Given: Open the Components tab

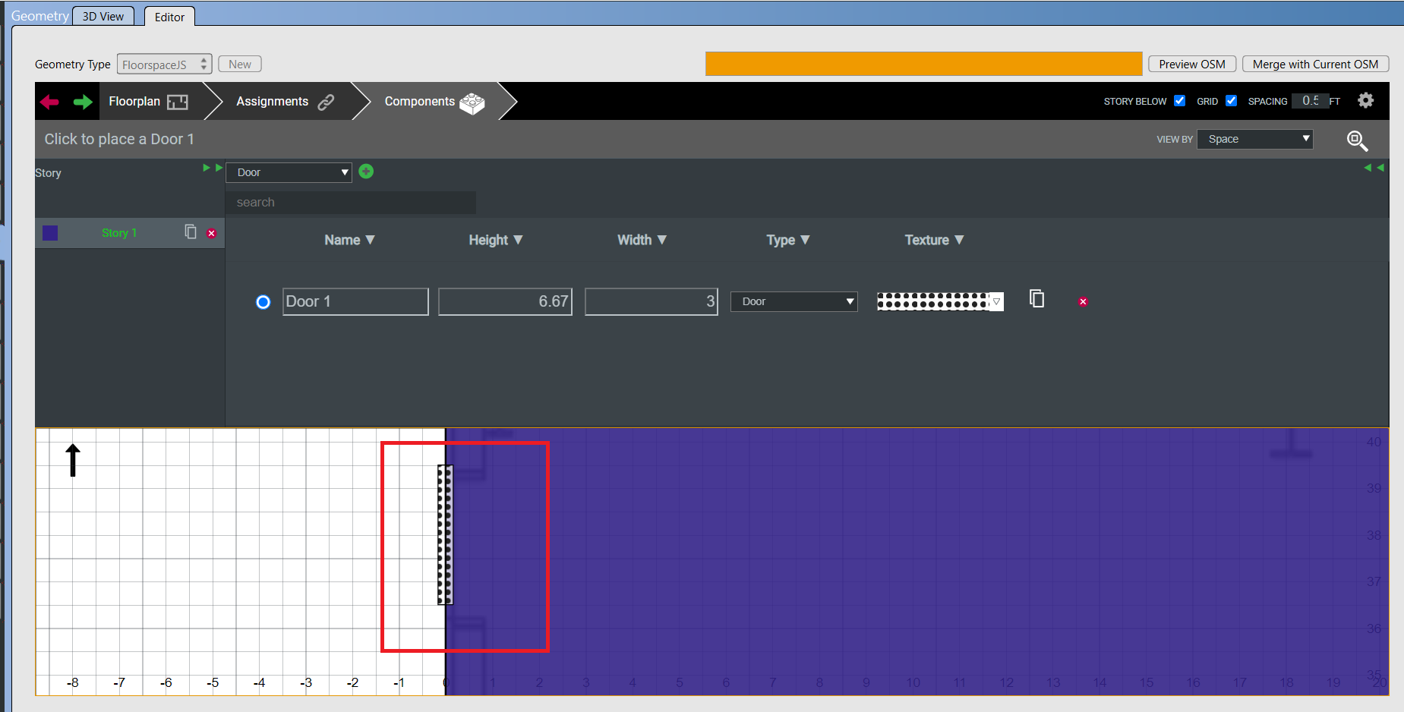Looking at the screenshot, I should 434,102.
